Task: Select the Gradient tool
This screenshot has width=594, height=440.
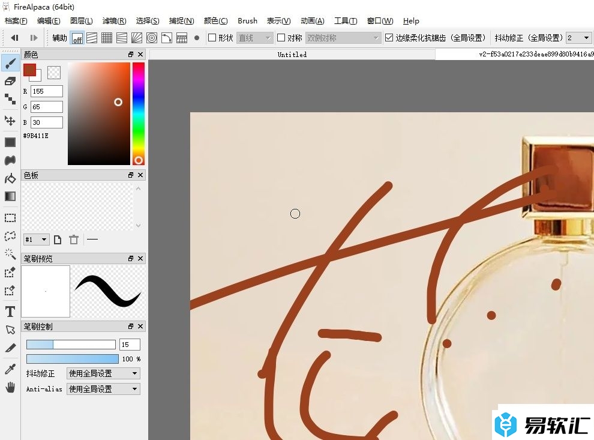Action: click(10, 196)
